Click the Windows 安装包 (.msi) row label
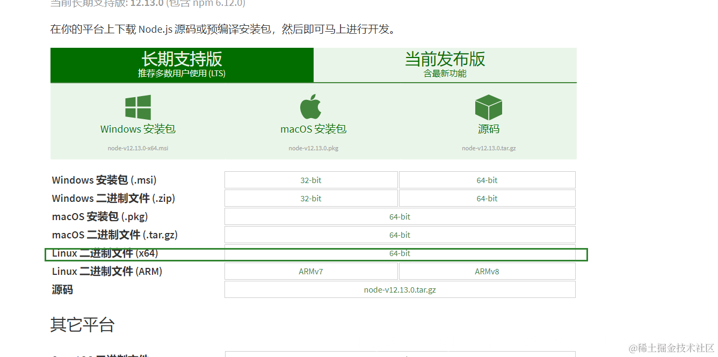Viewport: 718px width, 357px height. [104, 180]
